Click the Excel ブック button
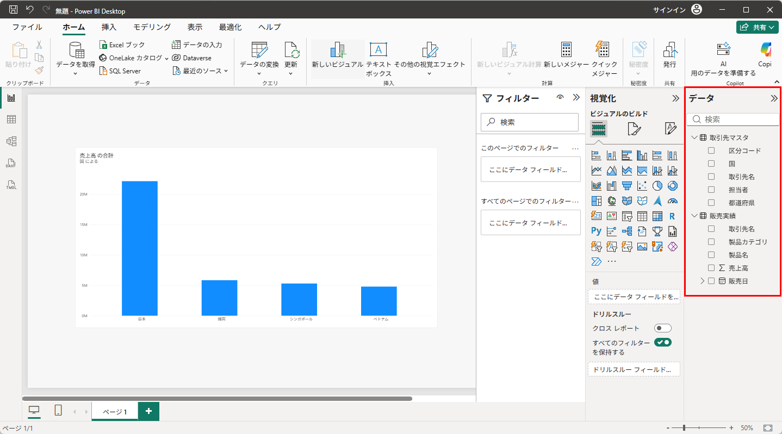 (122, 45)
